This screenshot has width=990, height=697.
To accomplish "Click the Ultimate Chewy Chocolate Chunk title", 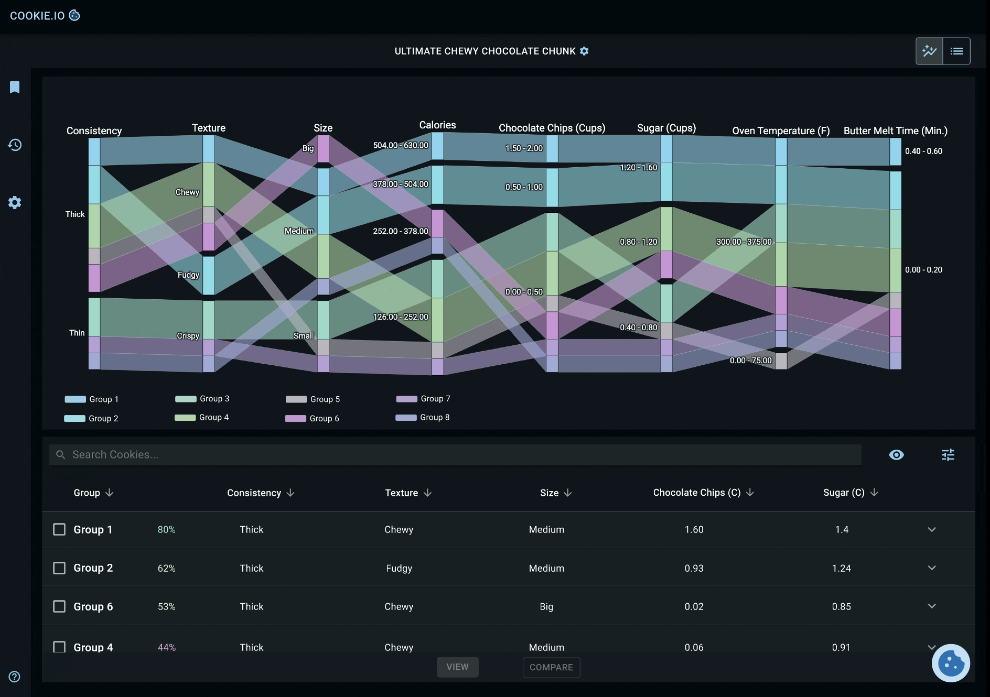I will pyautogui.click(x=485, y=51).
